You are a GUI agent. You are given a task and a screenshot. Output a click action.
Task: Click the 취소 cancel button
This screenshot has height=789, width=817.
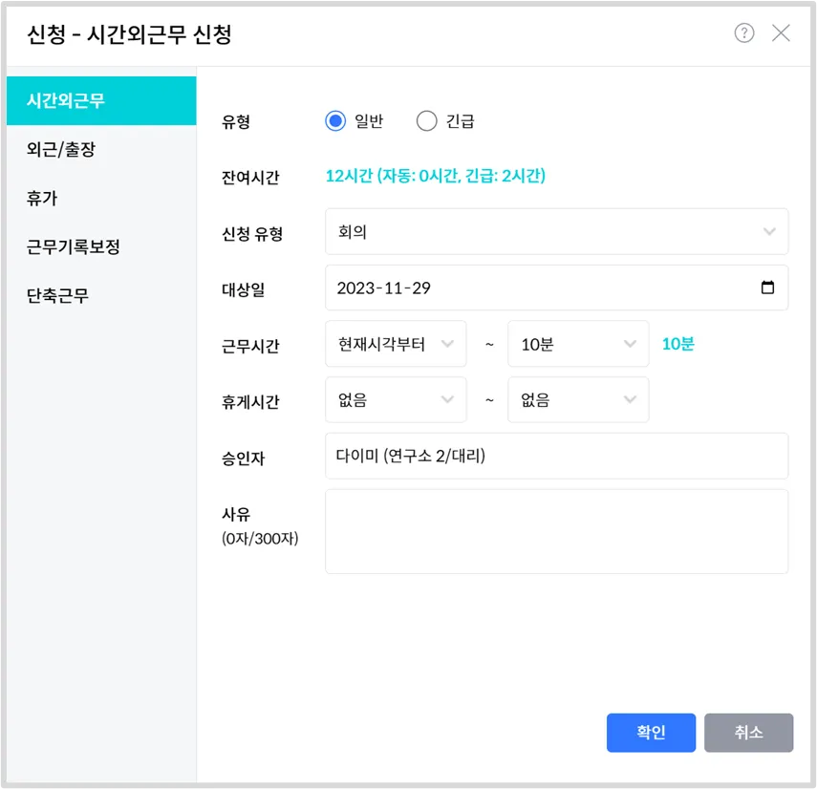pos(748,733)
